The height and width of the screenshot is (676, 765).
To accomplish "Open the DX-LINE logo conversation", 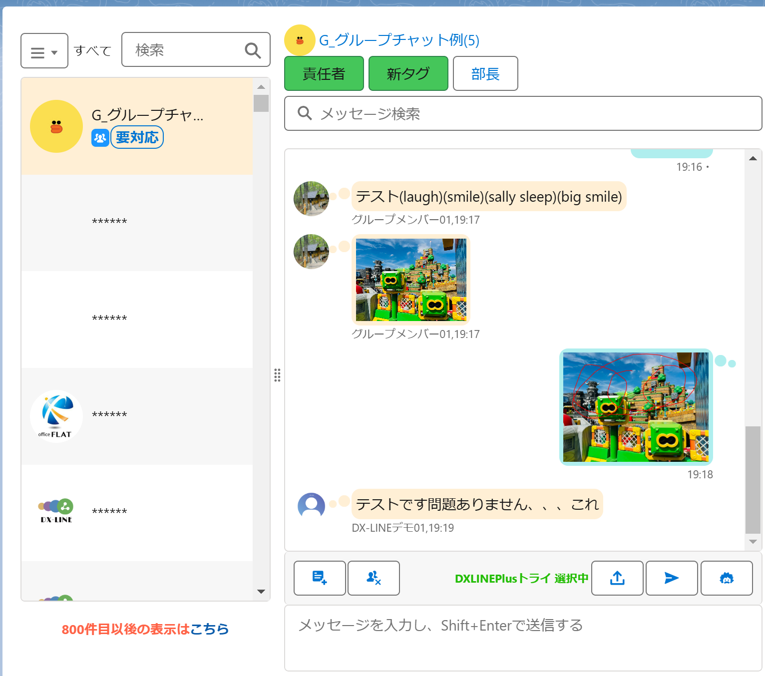I will (x=56, y=511).
